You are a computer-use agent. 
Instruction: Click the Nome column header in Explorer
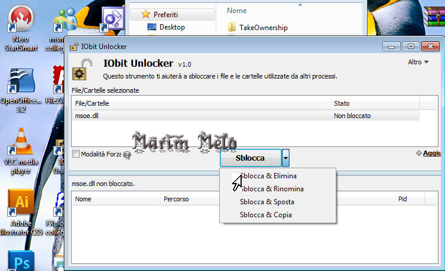237,11
